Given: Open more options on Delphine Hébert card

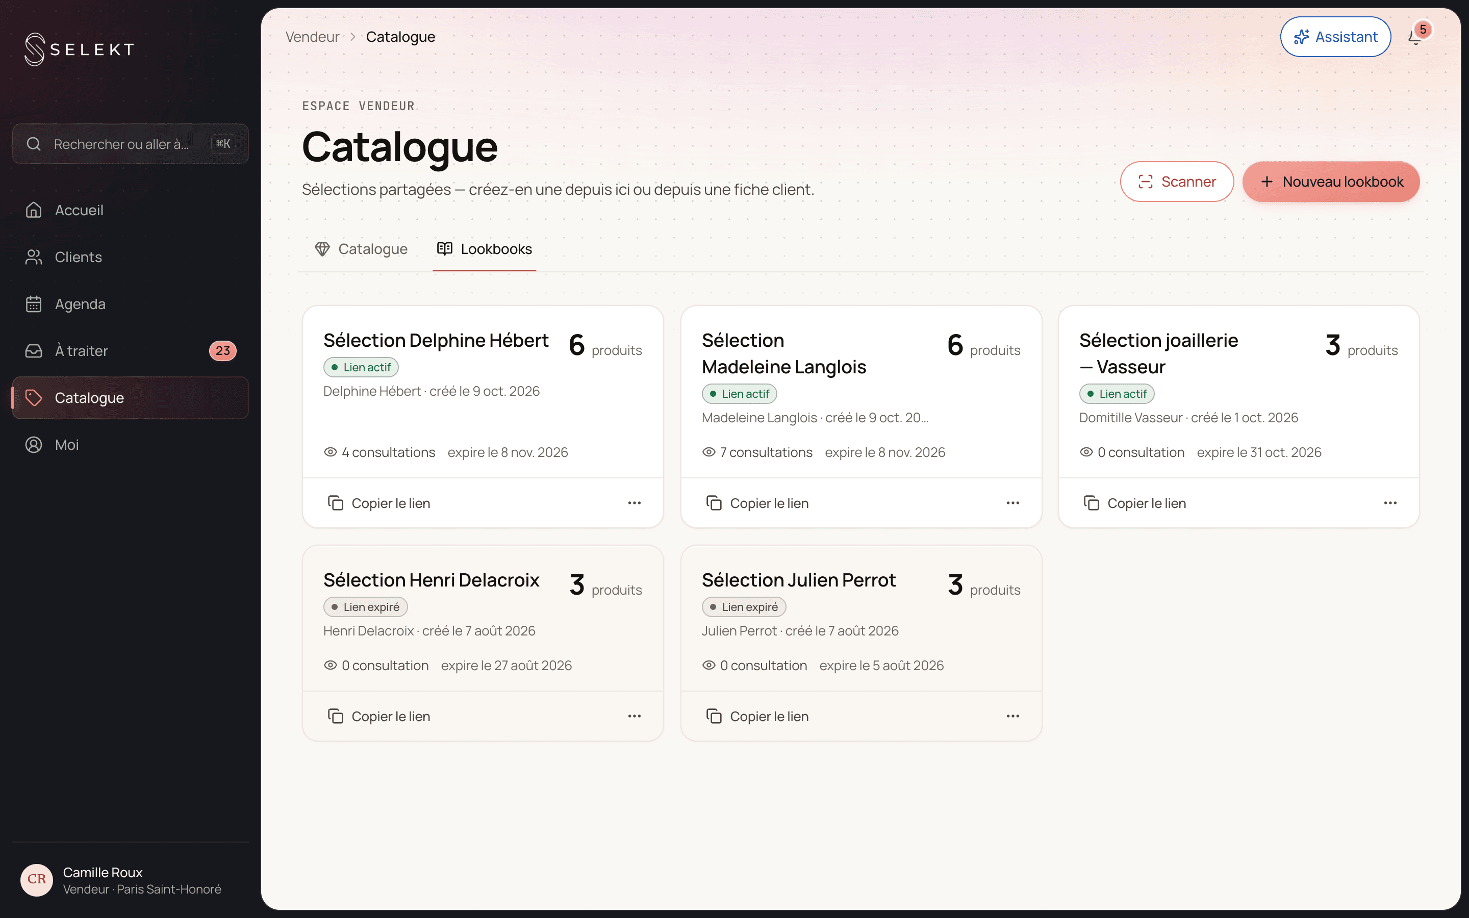Looking at the screenshot, I should pos(635,503).
